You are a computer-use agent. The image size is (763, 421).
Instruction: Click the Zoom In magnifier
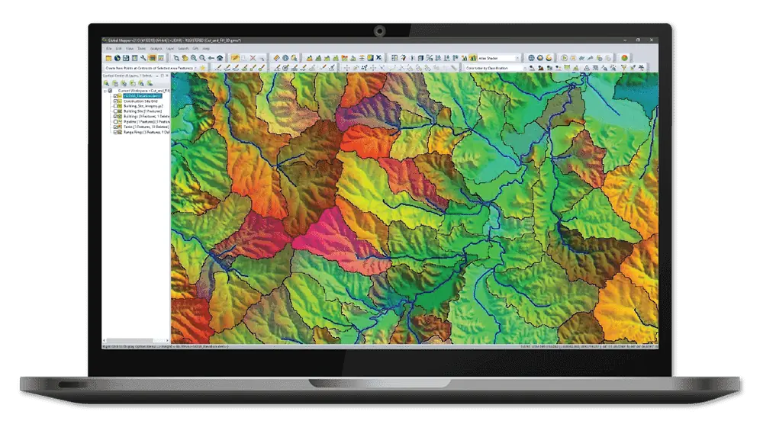194,58
